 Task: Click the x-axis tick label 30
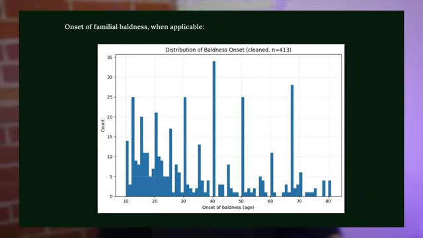[184, 201]
